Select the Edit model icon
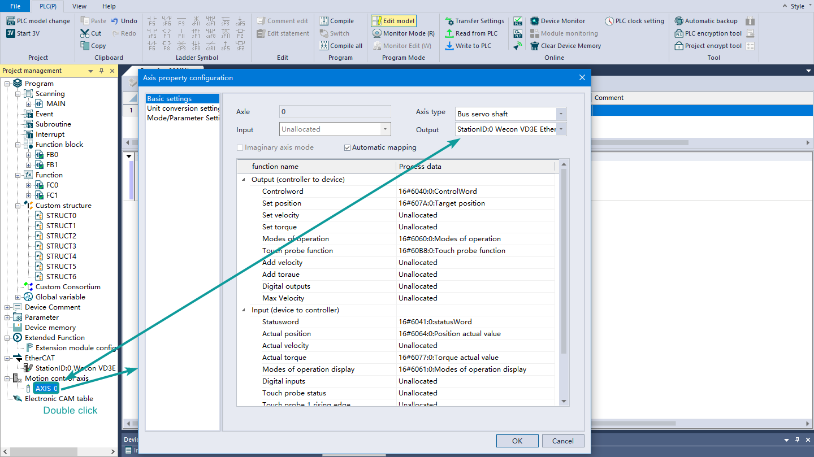This screenshot has height=457, width=814. click(376, 21)
